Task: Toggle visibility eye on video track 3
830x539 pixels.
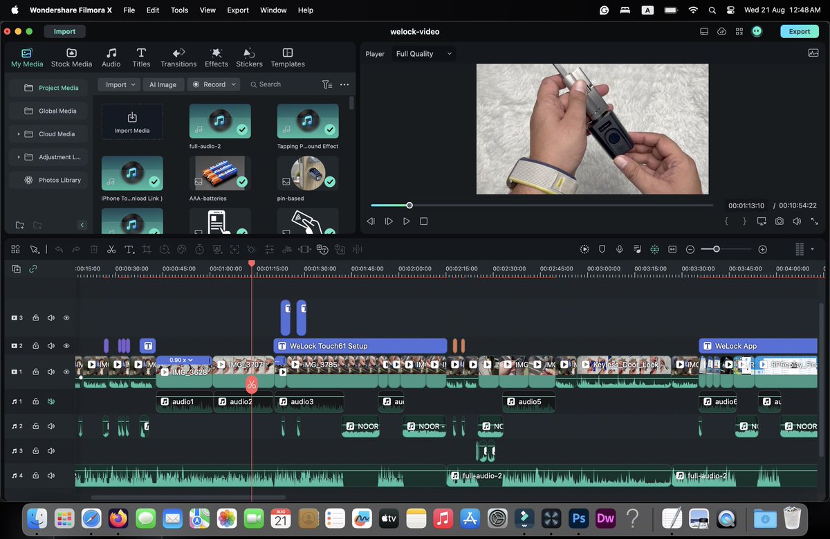Action: [x=67, y=318]
